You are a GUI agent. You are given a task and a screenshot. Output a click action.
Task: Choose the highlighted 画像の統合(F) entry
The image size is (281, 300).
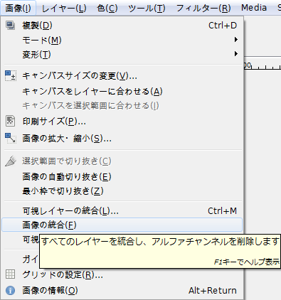[122, 225]
